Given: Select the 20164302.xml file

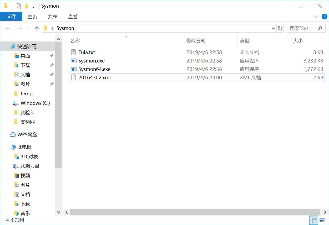Looking at the screenshot, I should pyautogui.click(x=197, y=77).
